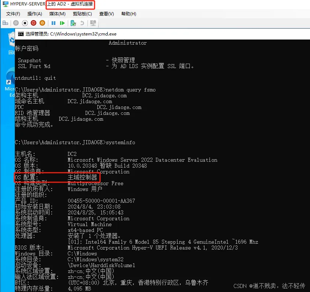
Task: Click 'Microsoft Windows Server 2022 Datacenter Evaluation' text
Action: point(143,160)
